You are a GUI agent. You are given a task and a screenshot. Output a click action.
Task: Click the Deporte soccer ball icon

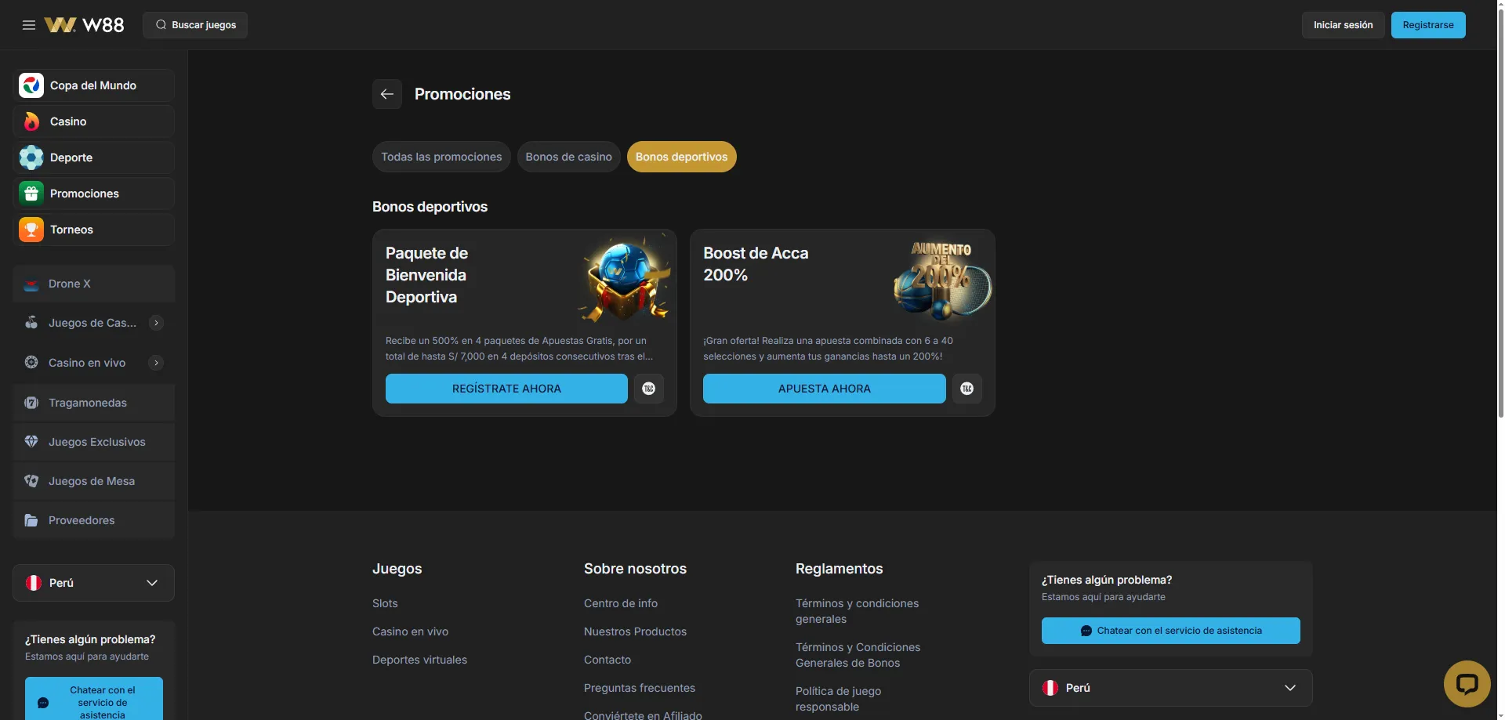(x=31, y=157)
